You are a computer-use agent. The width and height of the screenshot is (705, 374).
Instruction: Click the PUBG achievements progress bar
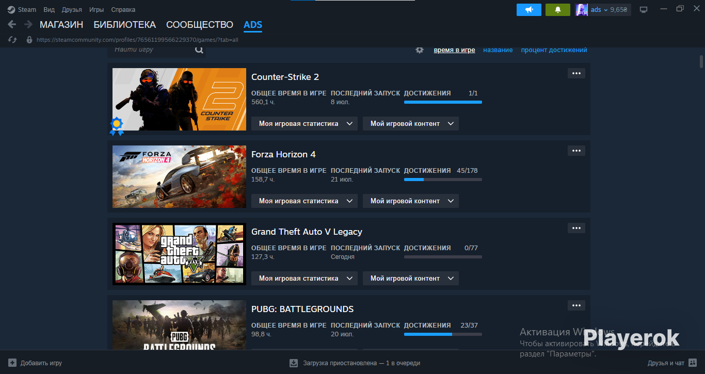443,334
